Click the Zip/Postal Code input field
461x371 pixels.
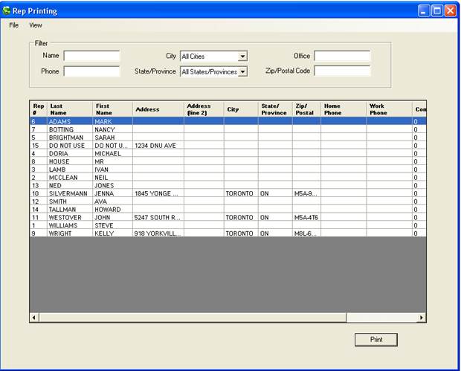point(341,72)
